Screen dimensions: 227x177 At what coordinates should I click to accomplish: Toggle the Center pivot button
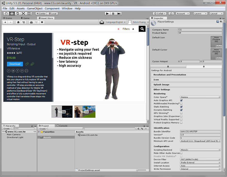tap(41, 14)
